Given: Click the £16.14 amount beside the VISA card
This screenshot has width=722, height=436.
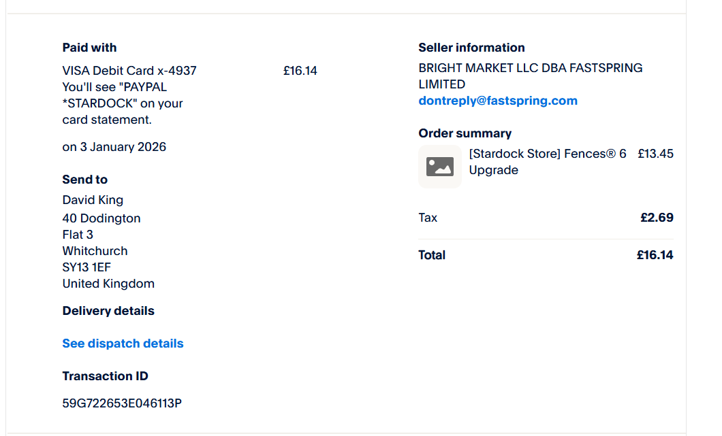Looking at the screenshot, I should pos(300,71).
